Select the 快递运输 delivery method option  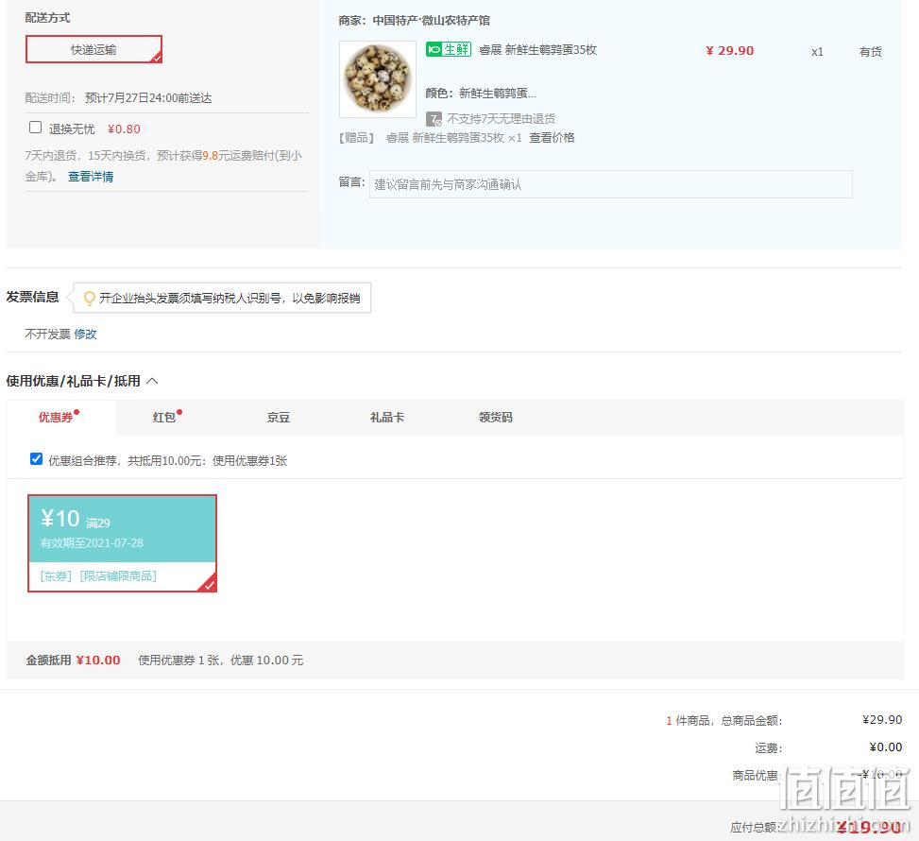point(94,49)
